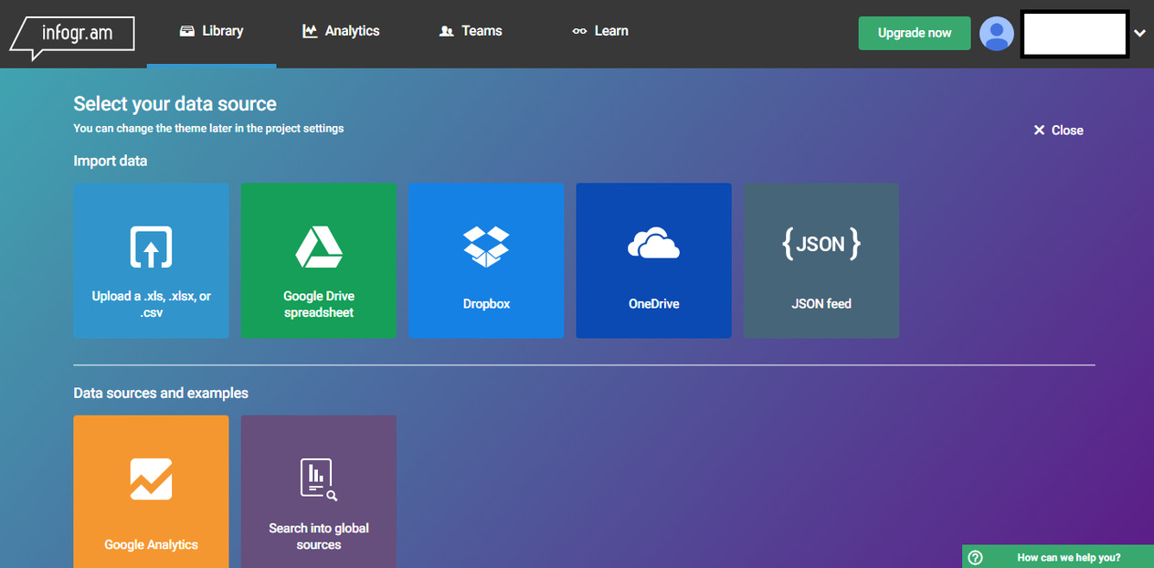
Task: Click the Google Analytics chart icon
Action: [x=151, y=479]
